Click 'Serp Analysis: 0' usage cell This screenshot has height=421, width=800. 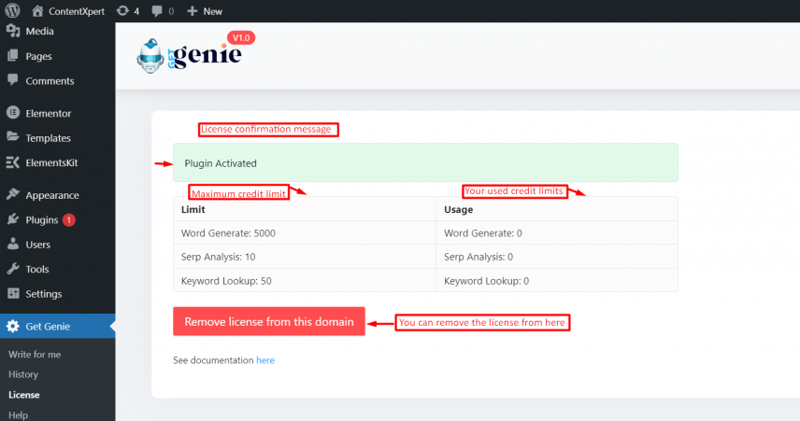557,257
